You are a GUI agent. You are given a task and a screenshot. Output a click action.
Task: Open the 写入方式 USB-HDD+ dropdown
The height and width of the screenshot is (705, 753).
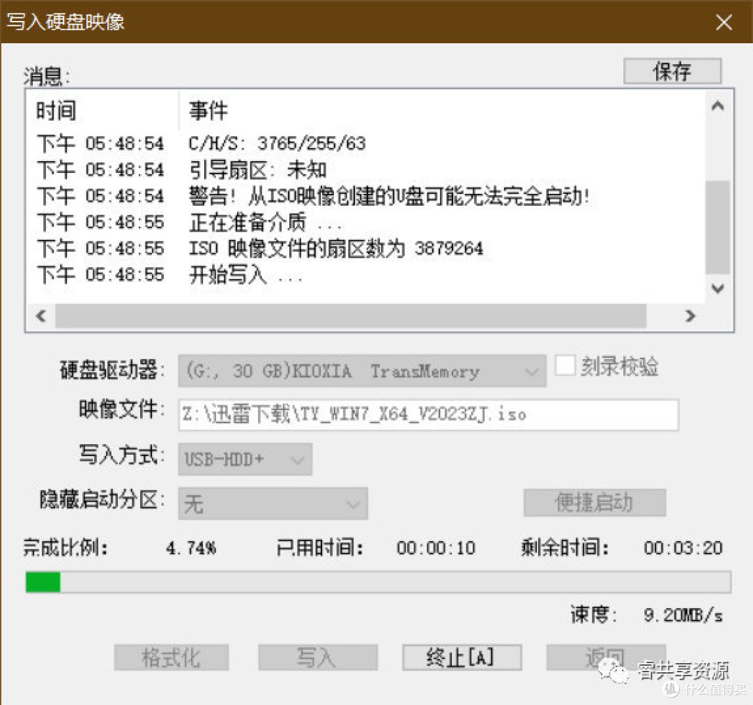pos(298,459)
